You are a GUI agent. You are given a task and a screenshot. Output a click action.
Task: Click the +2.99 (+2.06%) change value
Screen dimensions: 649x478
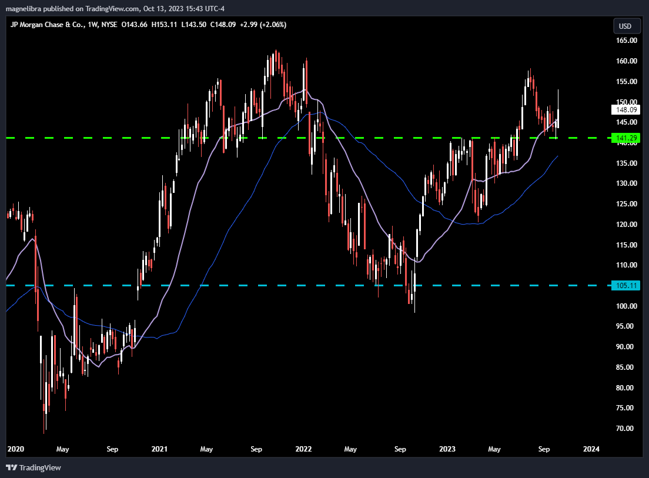pos(263,25)
